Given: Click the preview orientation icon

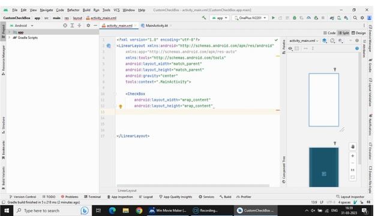Looking at the screenshot, I should point(332,41).
